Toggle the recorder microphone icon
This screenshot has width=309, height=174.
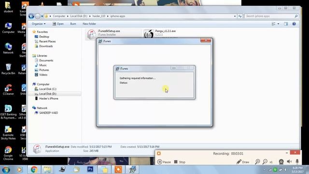[297, 162]
